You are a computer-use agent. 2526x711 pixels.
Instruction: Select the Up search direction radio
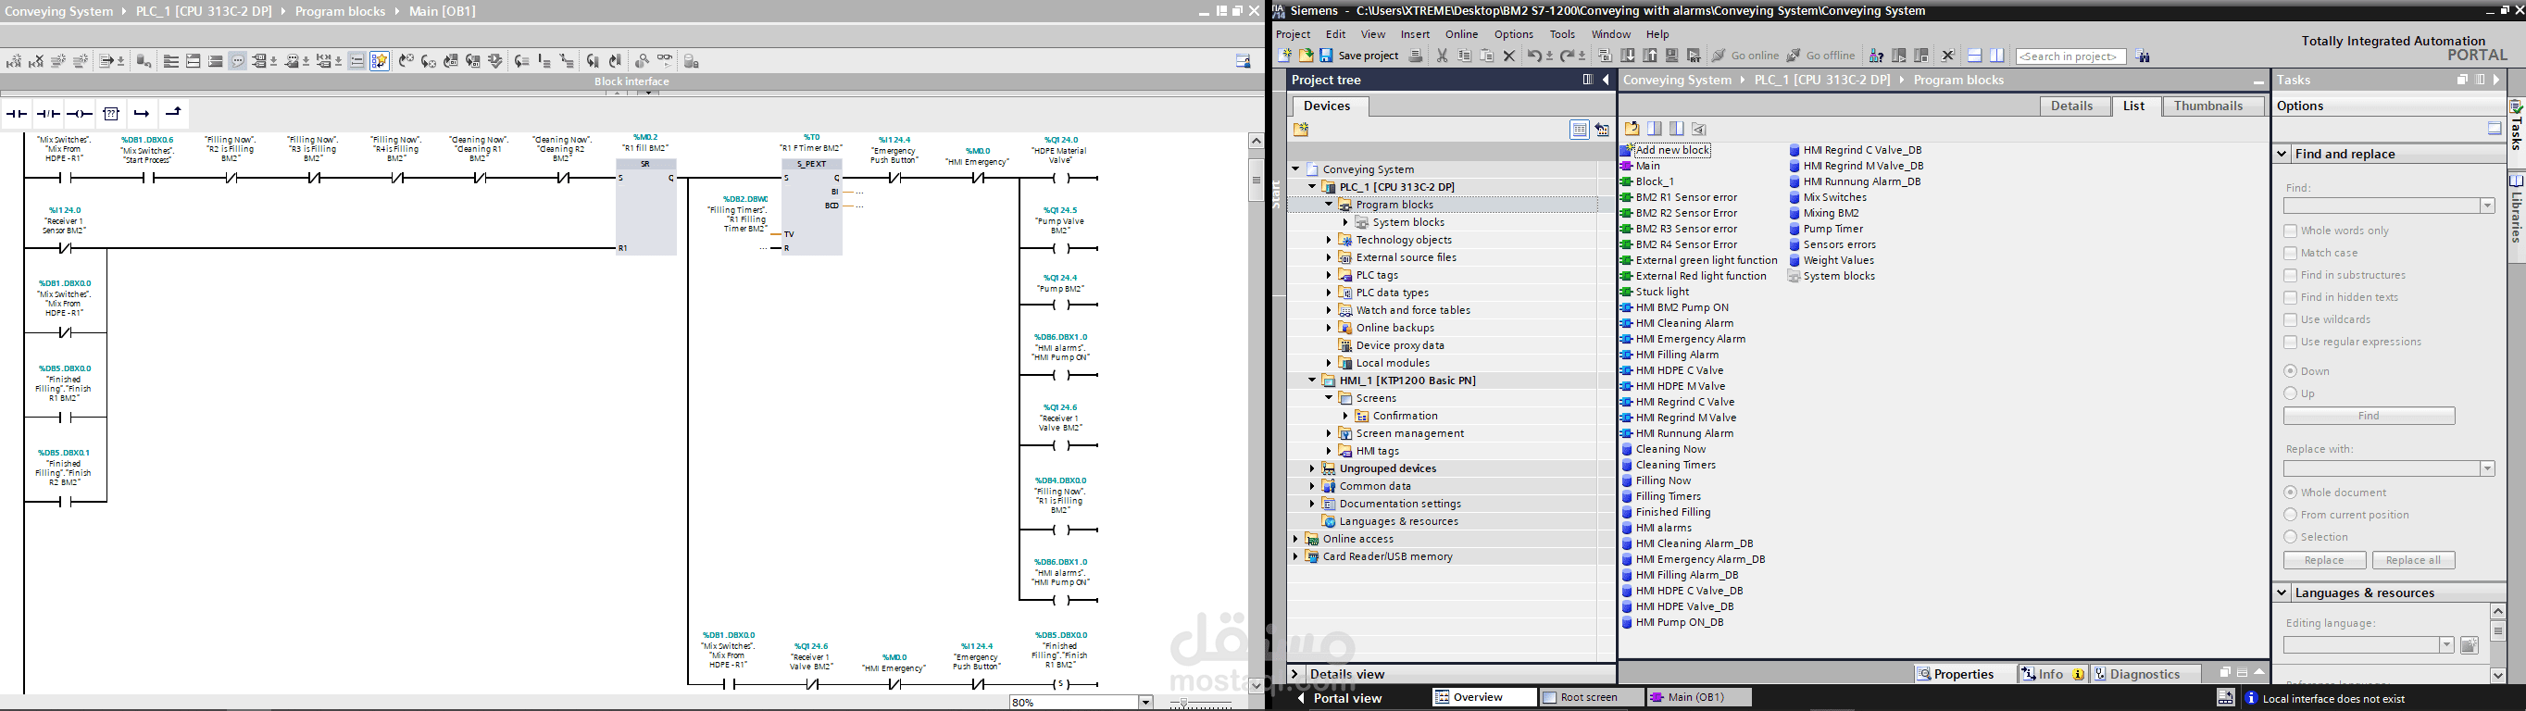click(x=2290, y=393)
